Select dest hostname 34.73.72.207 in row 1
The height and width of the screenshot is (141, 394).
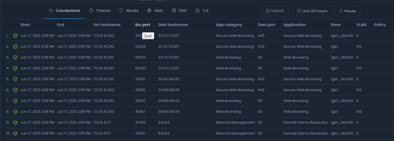[x=168, y=36]
